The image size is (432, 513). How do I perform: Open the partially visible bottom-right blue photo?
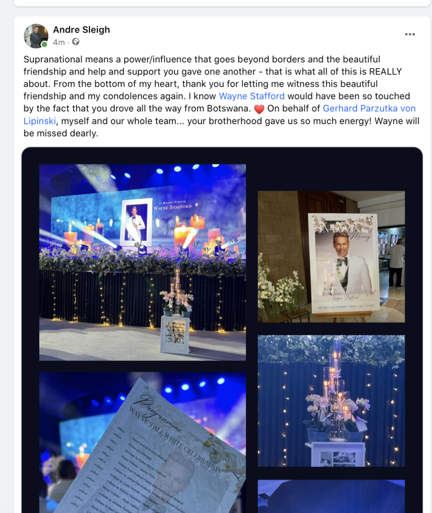coord(331,496)
